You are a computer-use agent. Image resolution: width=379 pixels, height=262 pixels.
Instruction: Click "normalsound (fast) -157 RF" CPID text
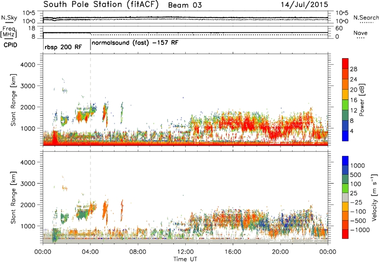[x=135, y=43]
